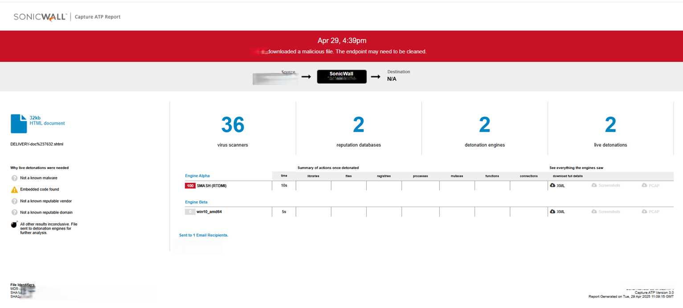
Task: Click Summary of actions once detonated heading
Action: pos(328,168)
